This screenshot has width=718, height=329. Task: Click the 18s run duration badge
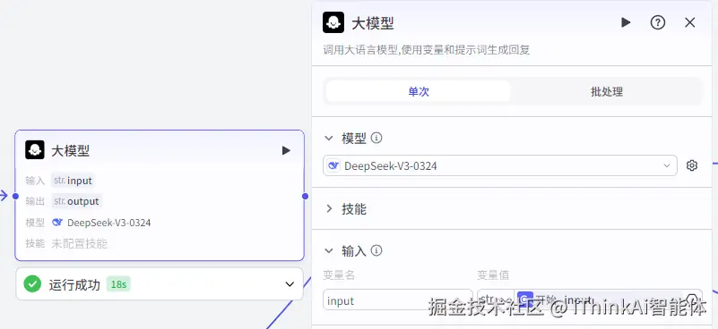(118, 284)
